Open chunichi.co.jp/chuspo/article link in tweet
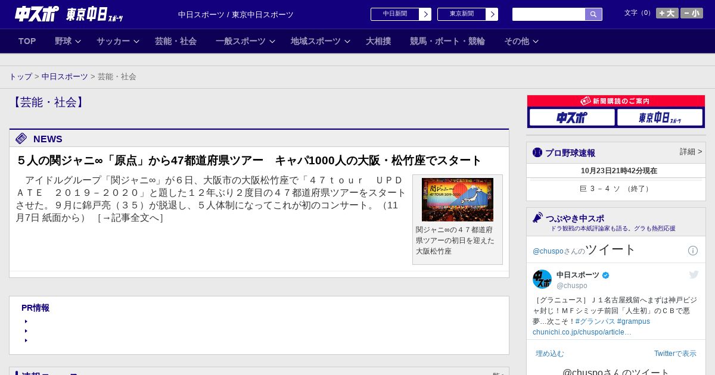 (x=582, y=332)
